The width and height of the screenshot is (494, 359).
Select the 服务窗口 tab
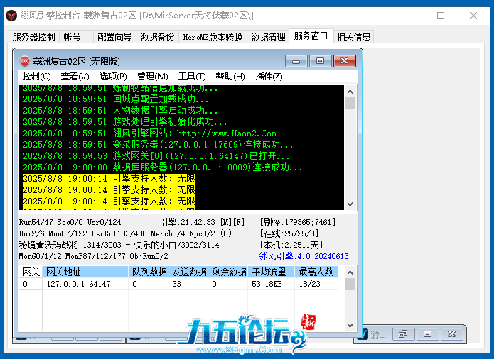click(311, 36)
